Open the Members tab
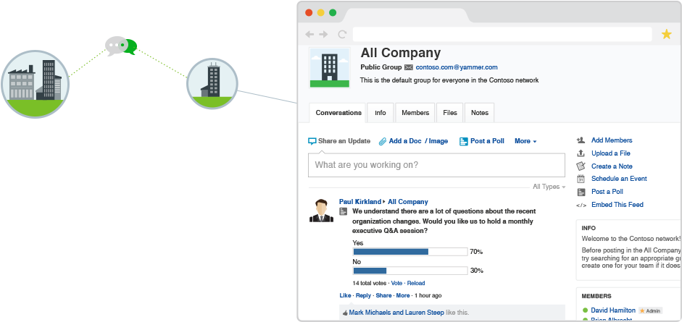The height and width of the screenshot is (322, 682). (x=415, y=113)
